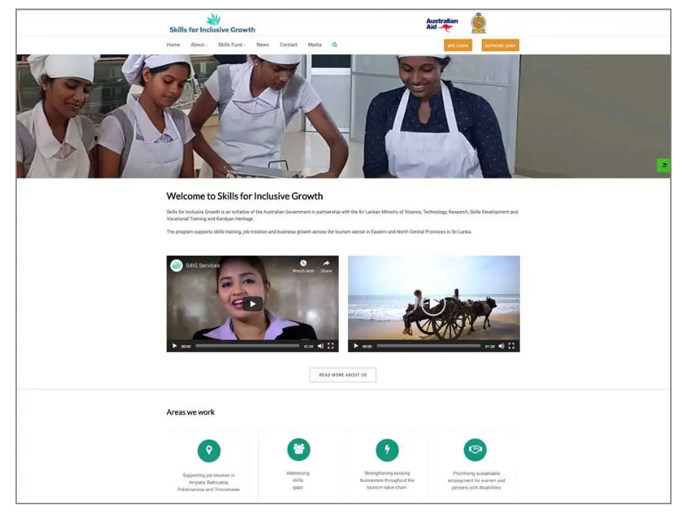687x512 pixels.
Task: Mute the beach cart video volume
Action: pos(501,346)
